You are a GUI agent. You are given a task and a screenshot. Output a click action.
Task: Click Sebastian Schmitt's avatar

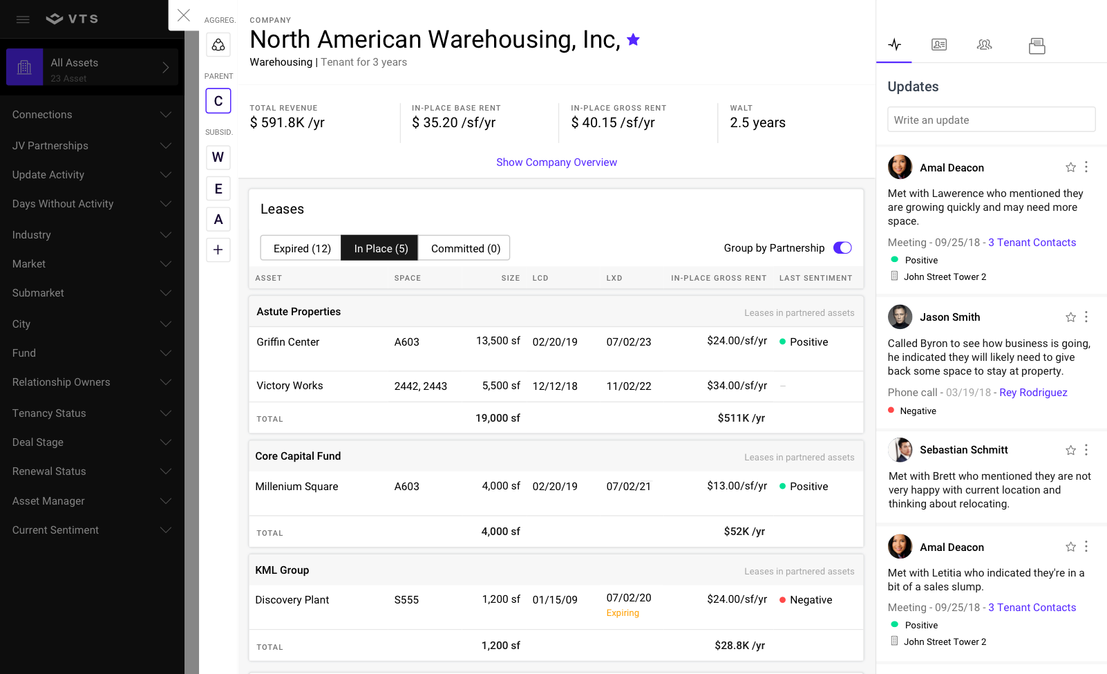[900, 450]
